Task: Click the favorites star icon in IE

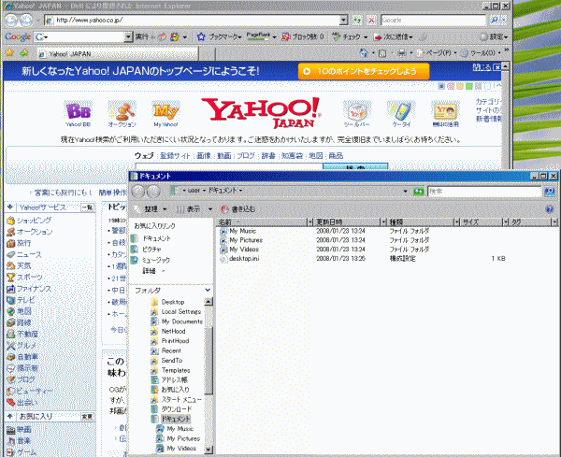Action: (x=9, y=53)
